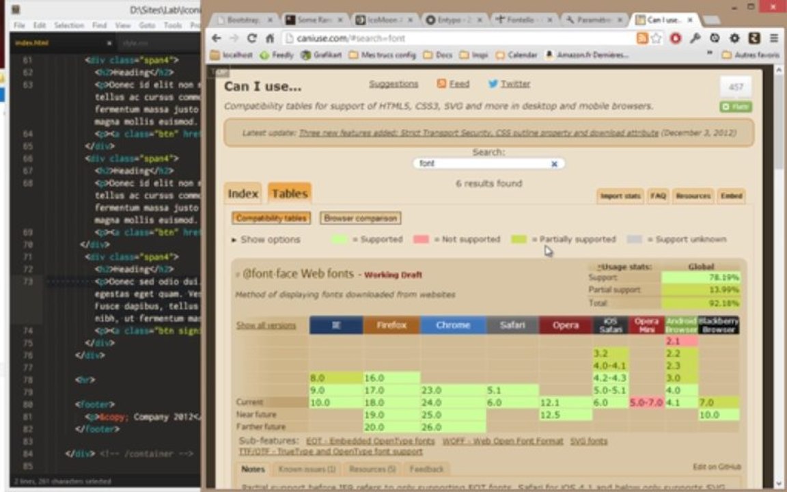Close the Can I use browser tab

pyautogui.click(x=690, y=20)
